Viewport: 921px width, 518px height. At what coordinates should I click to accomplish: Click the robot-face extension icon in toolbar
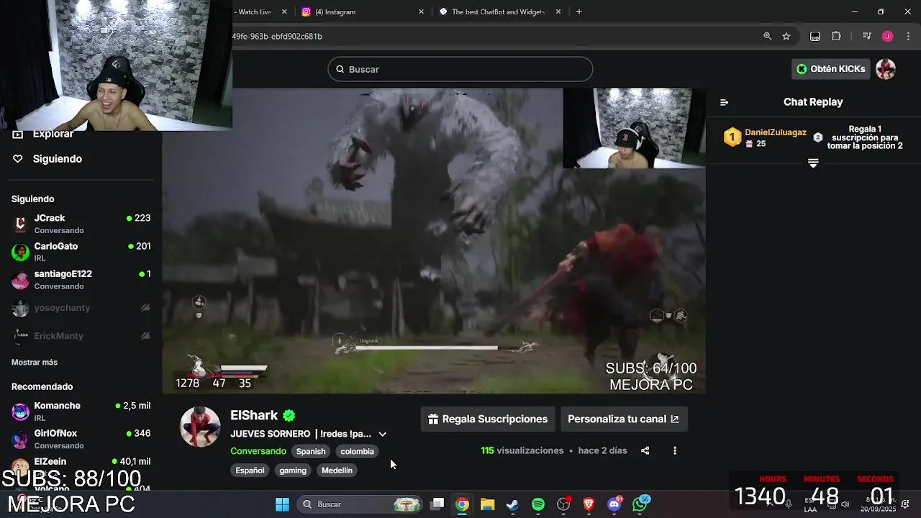click(x=815, y=36)
